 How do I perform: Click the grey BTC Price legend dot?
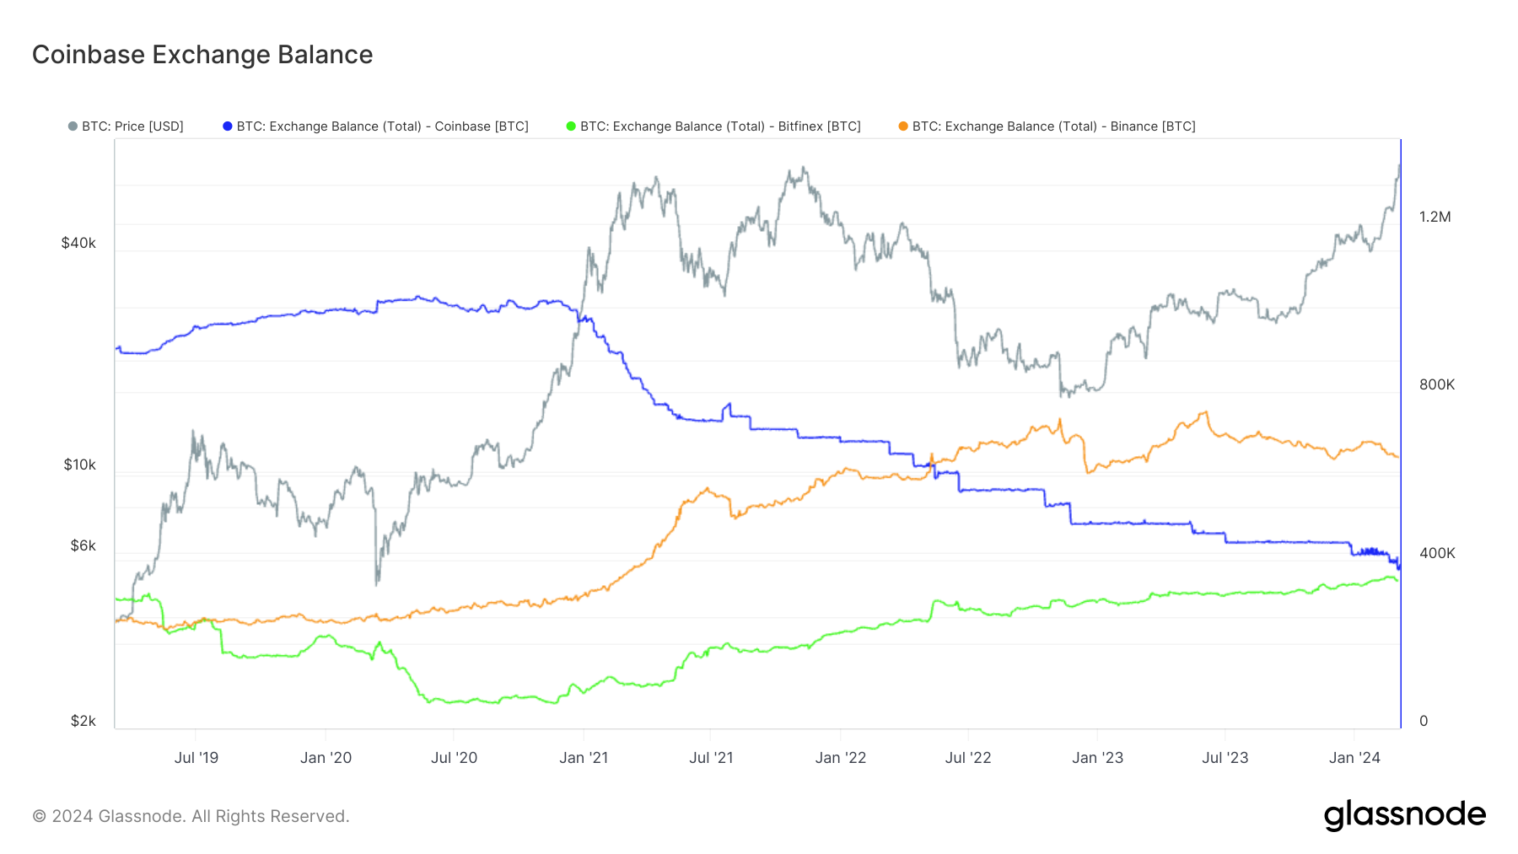73,126
